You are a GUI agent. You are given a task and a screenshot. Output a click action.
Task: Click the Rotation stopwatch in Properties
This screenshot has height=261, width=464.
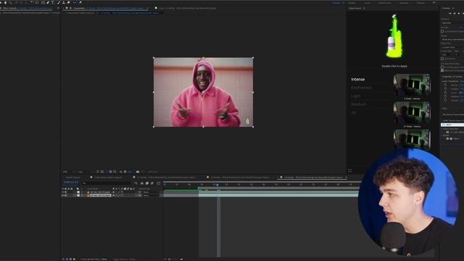click(445, 96)
